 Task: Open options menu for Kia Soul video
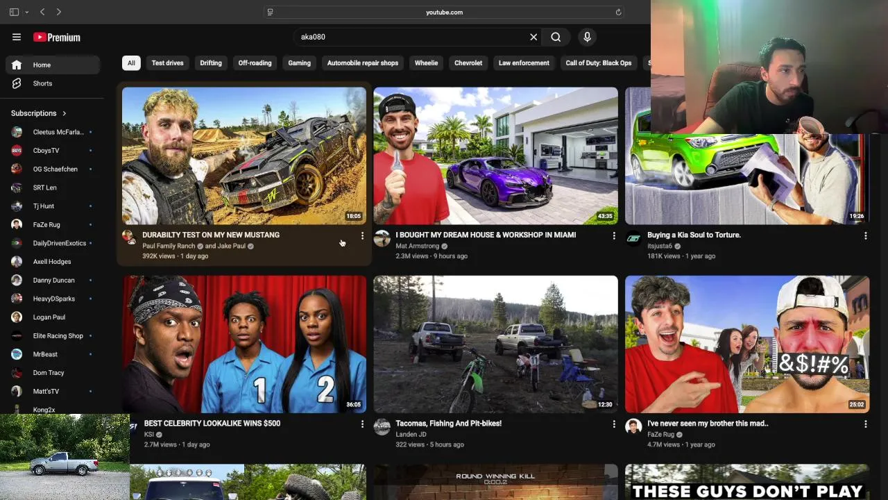(866, 236)
